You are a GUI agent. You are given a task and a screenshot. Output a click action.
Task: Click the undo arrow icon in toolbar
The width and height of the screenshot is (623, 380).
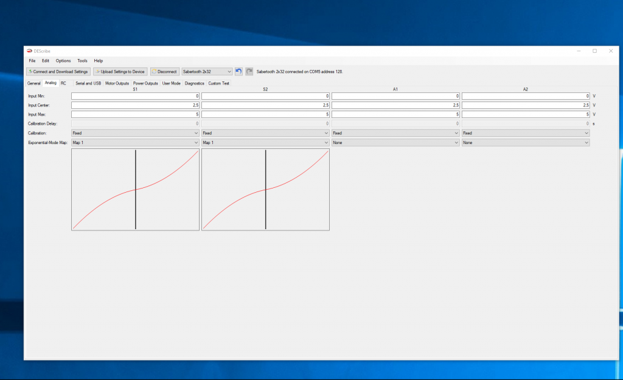(x=238, y=72)
